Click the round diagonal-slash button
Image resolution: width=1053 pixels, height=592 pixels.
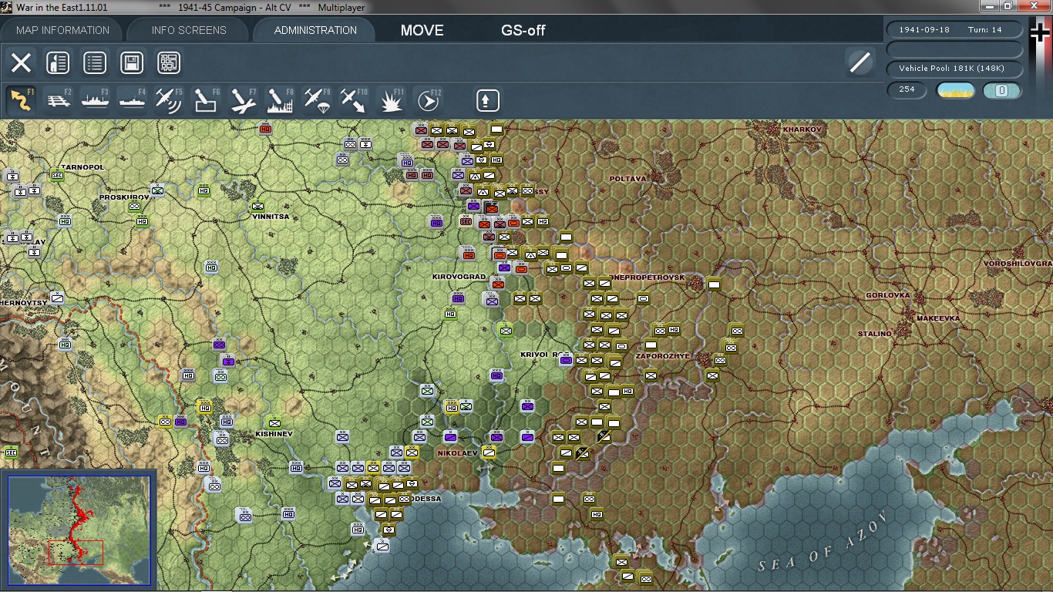tap(860, 62)
